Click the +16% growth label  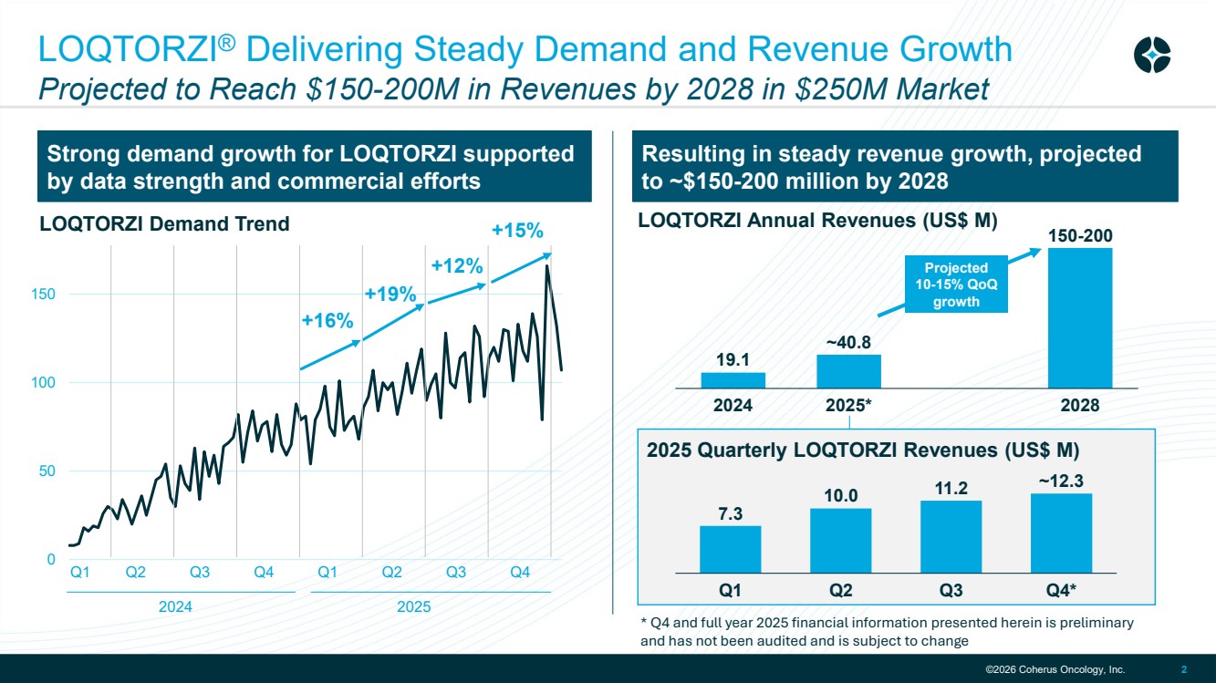click(327, 320)
